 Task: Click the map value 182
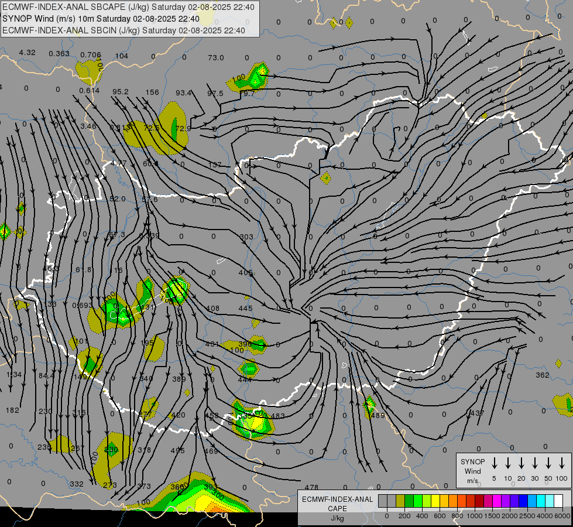pos(12,410)
